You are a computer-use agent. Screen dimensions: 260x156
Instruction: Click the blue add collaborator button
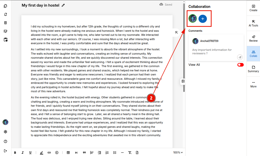click(203, 19)
